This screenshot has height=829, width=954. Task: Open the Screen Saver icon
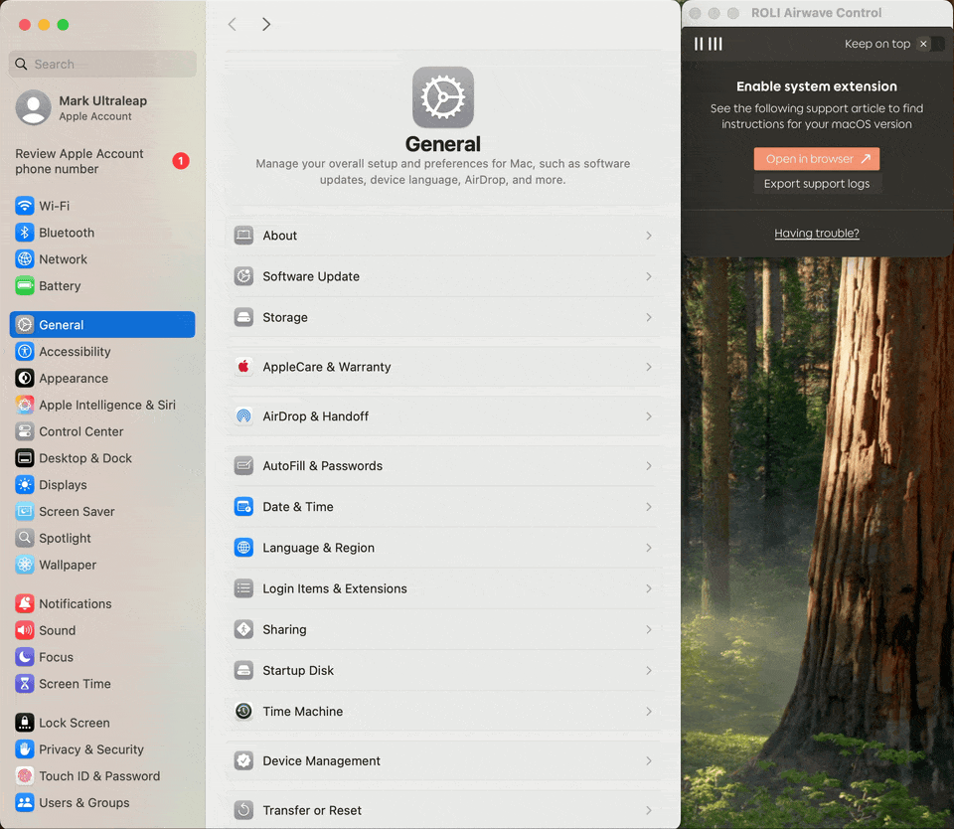[24, 511]
